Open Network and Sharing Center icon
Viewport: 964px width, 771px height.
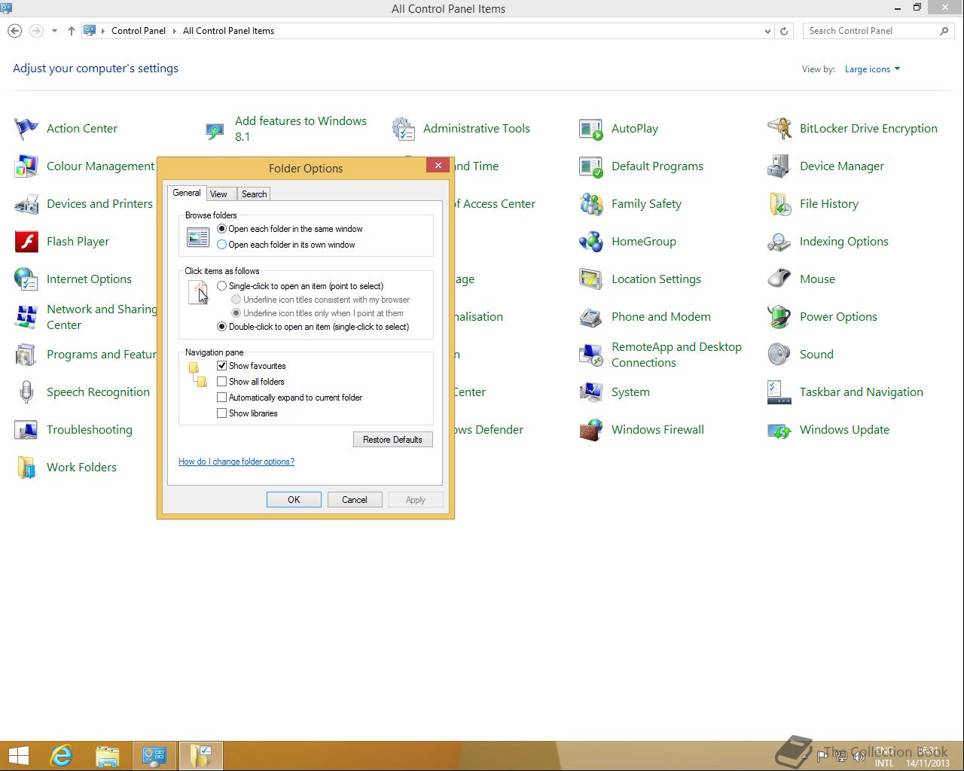26,317
